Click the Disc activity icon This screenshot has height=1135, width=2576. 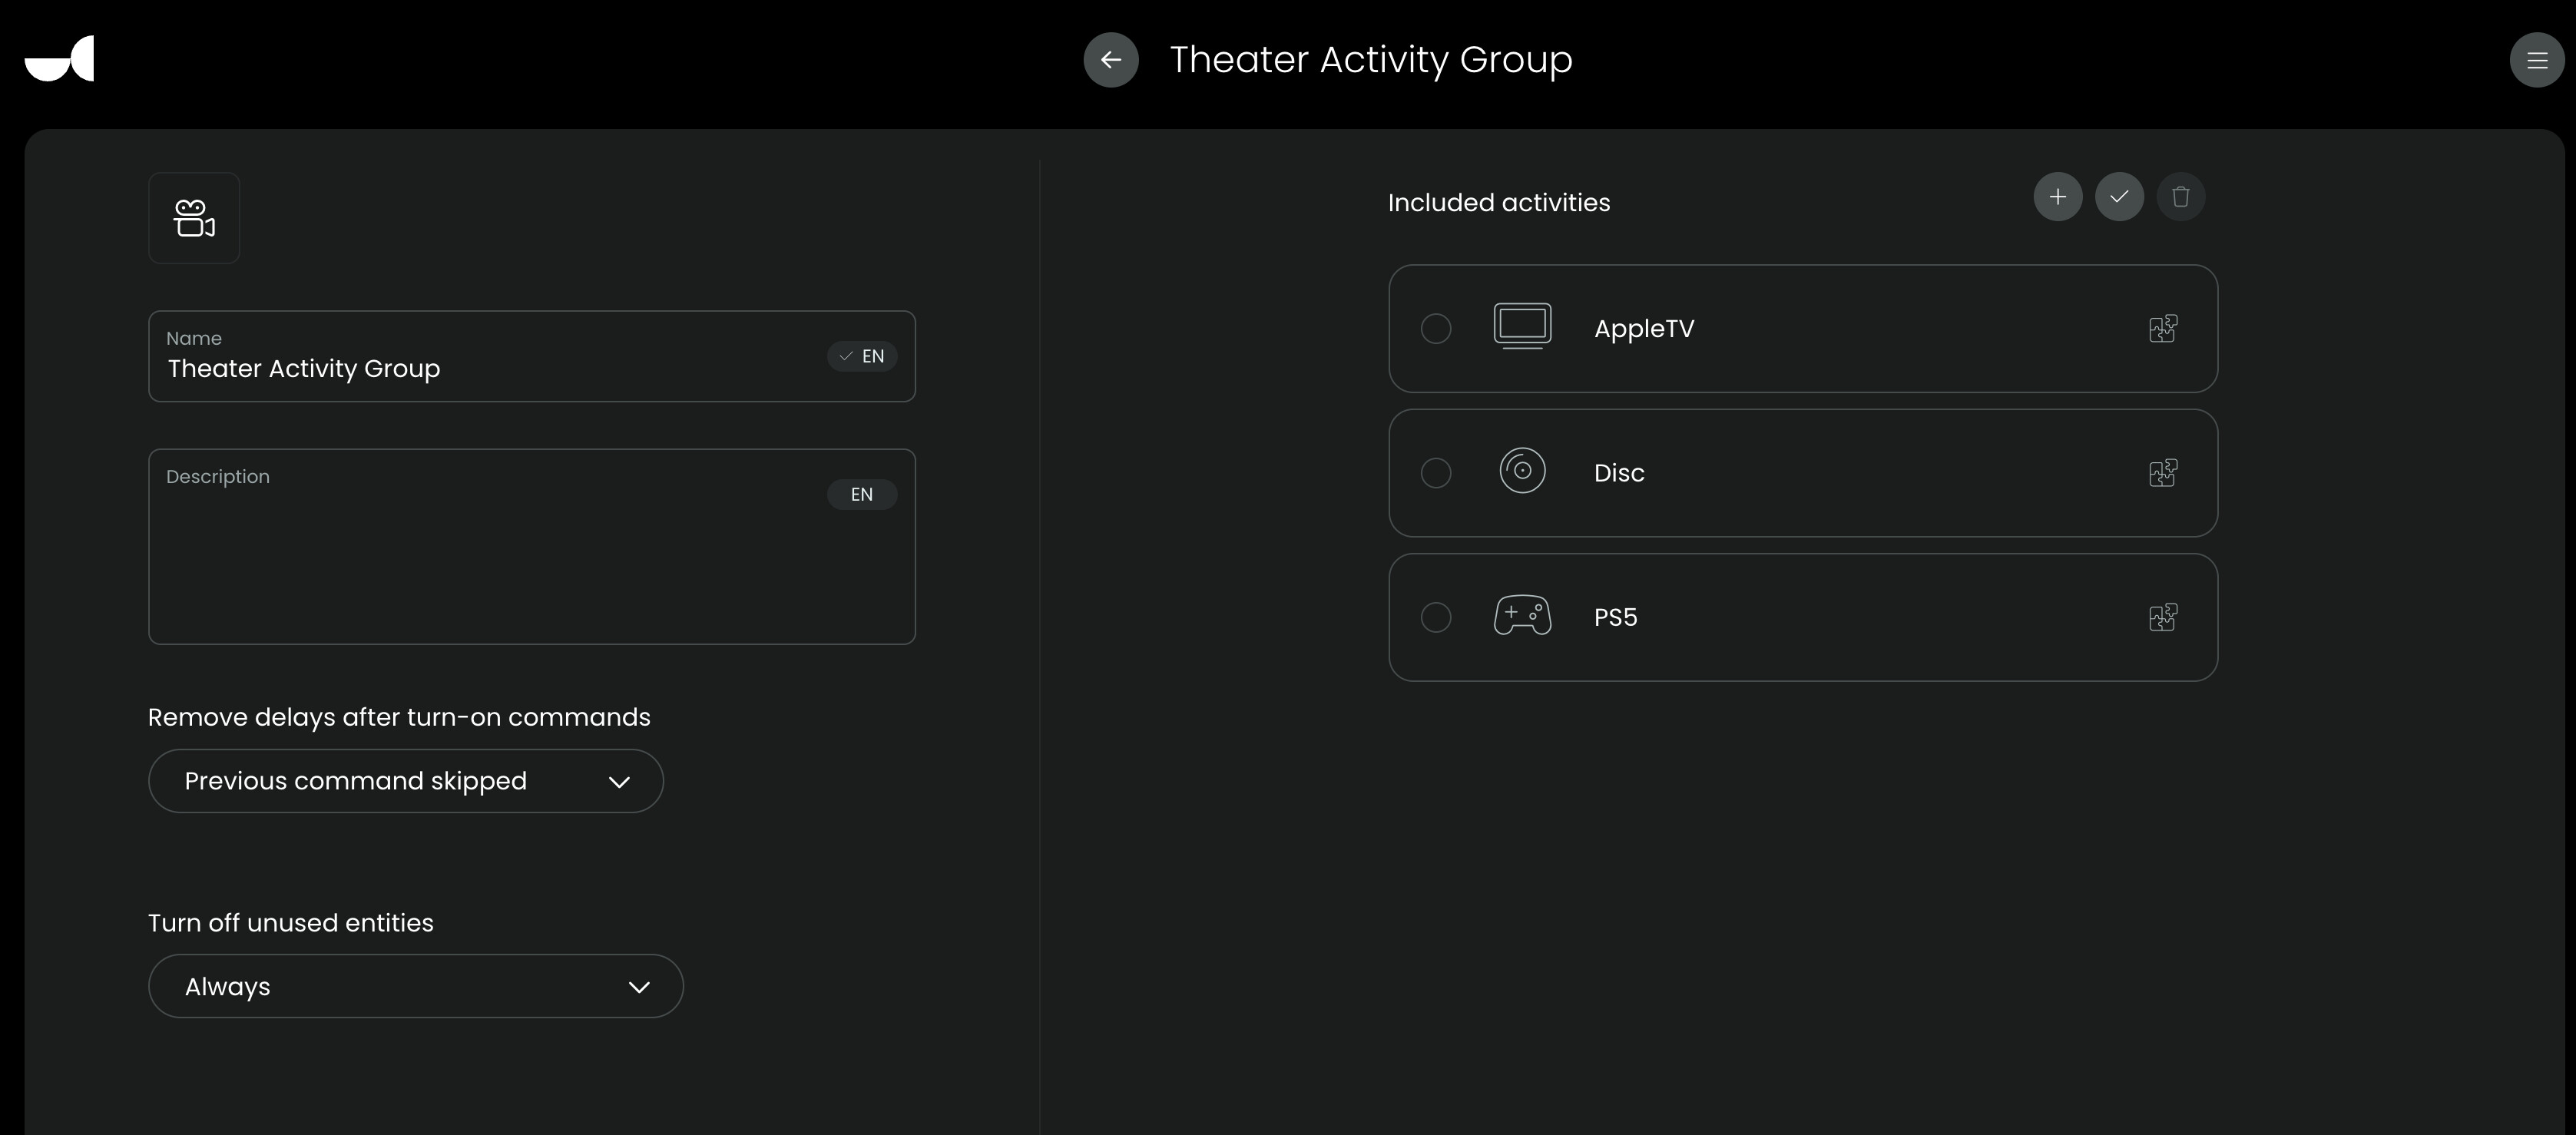(x=1522, y=471)
